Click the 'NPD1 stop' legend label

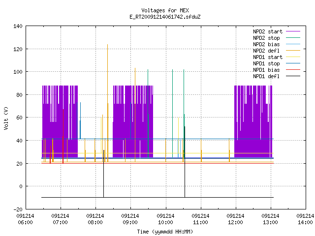point(266,63)
